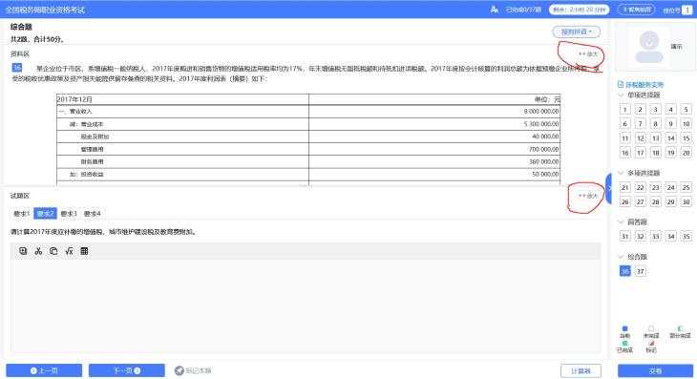Select current question 36 in navigator
Viewport: 697px width, 379px height.
[625, 271]
